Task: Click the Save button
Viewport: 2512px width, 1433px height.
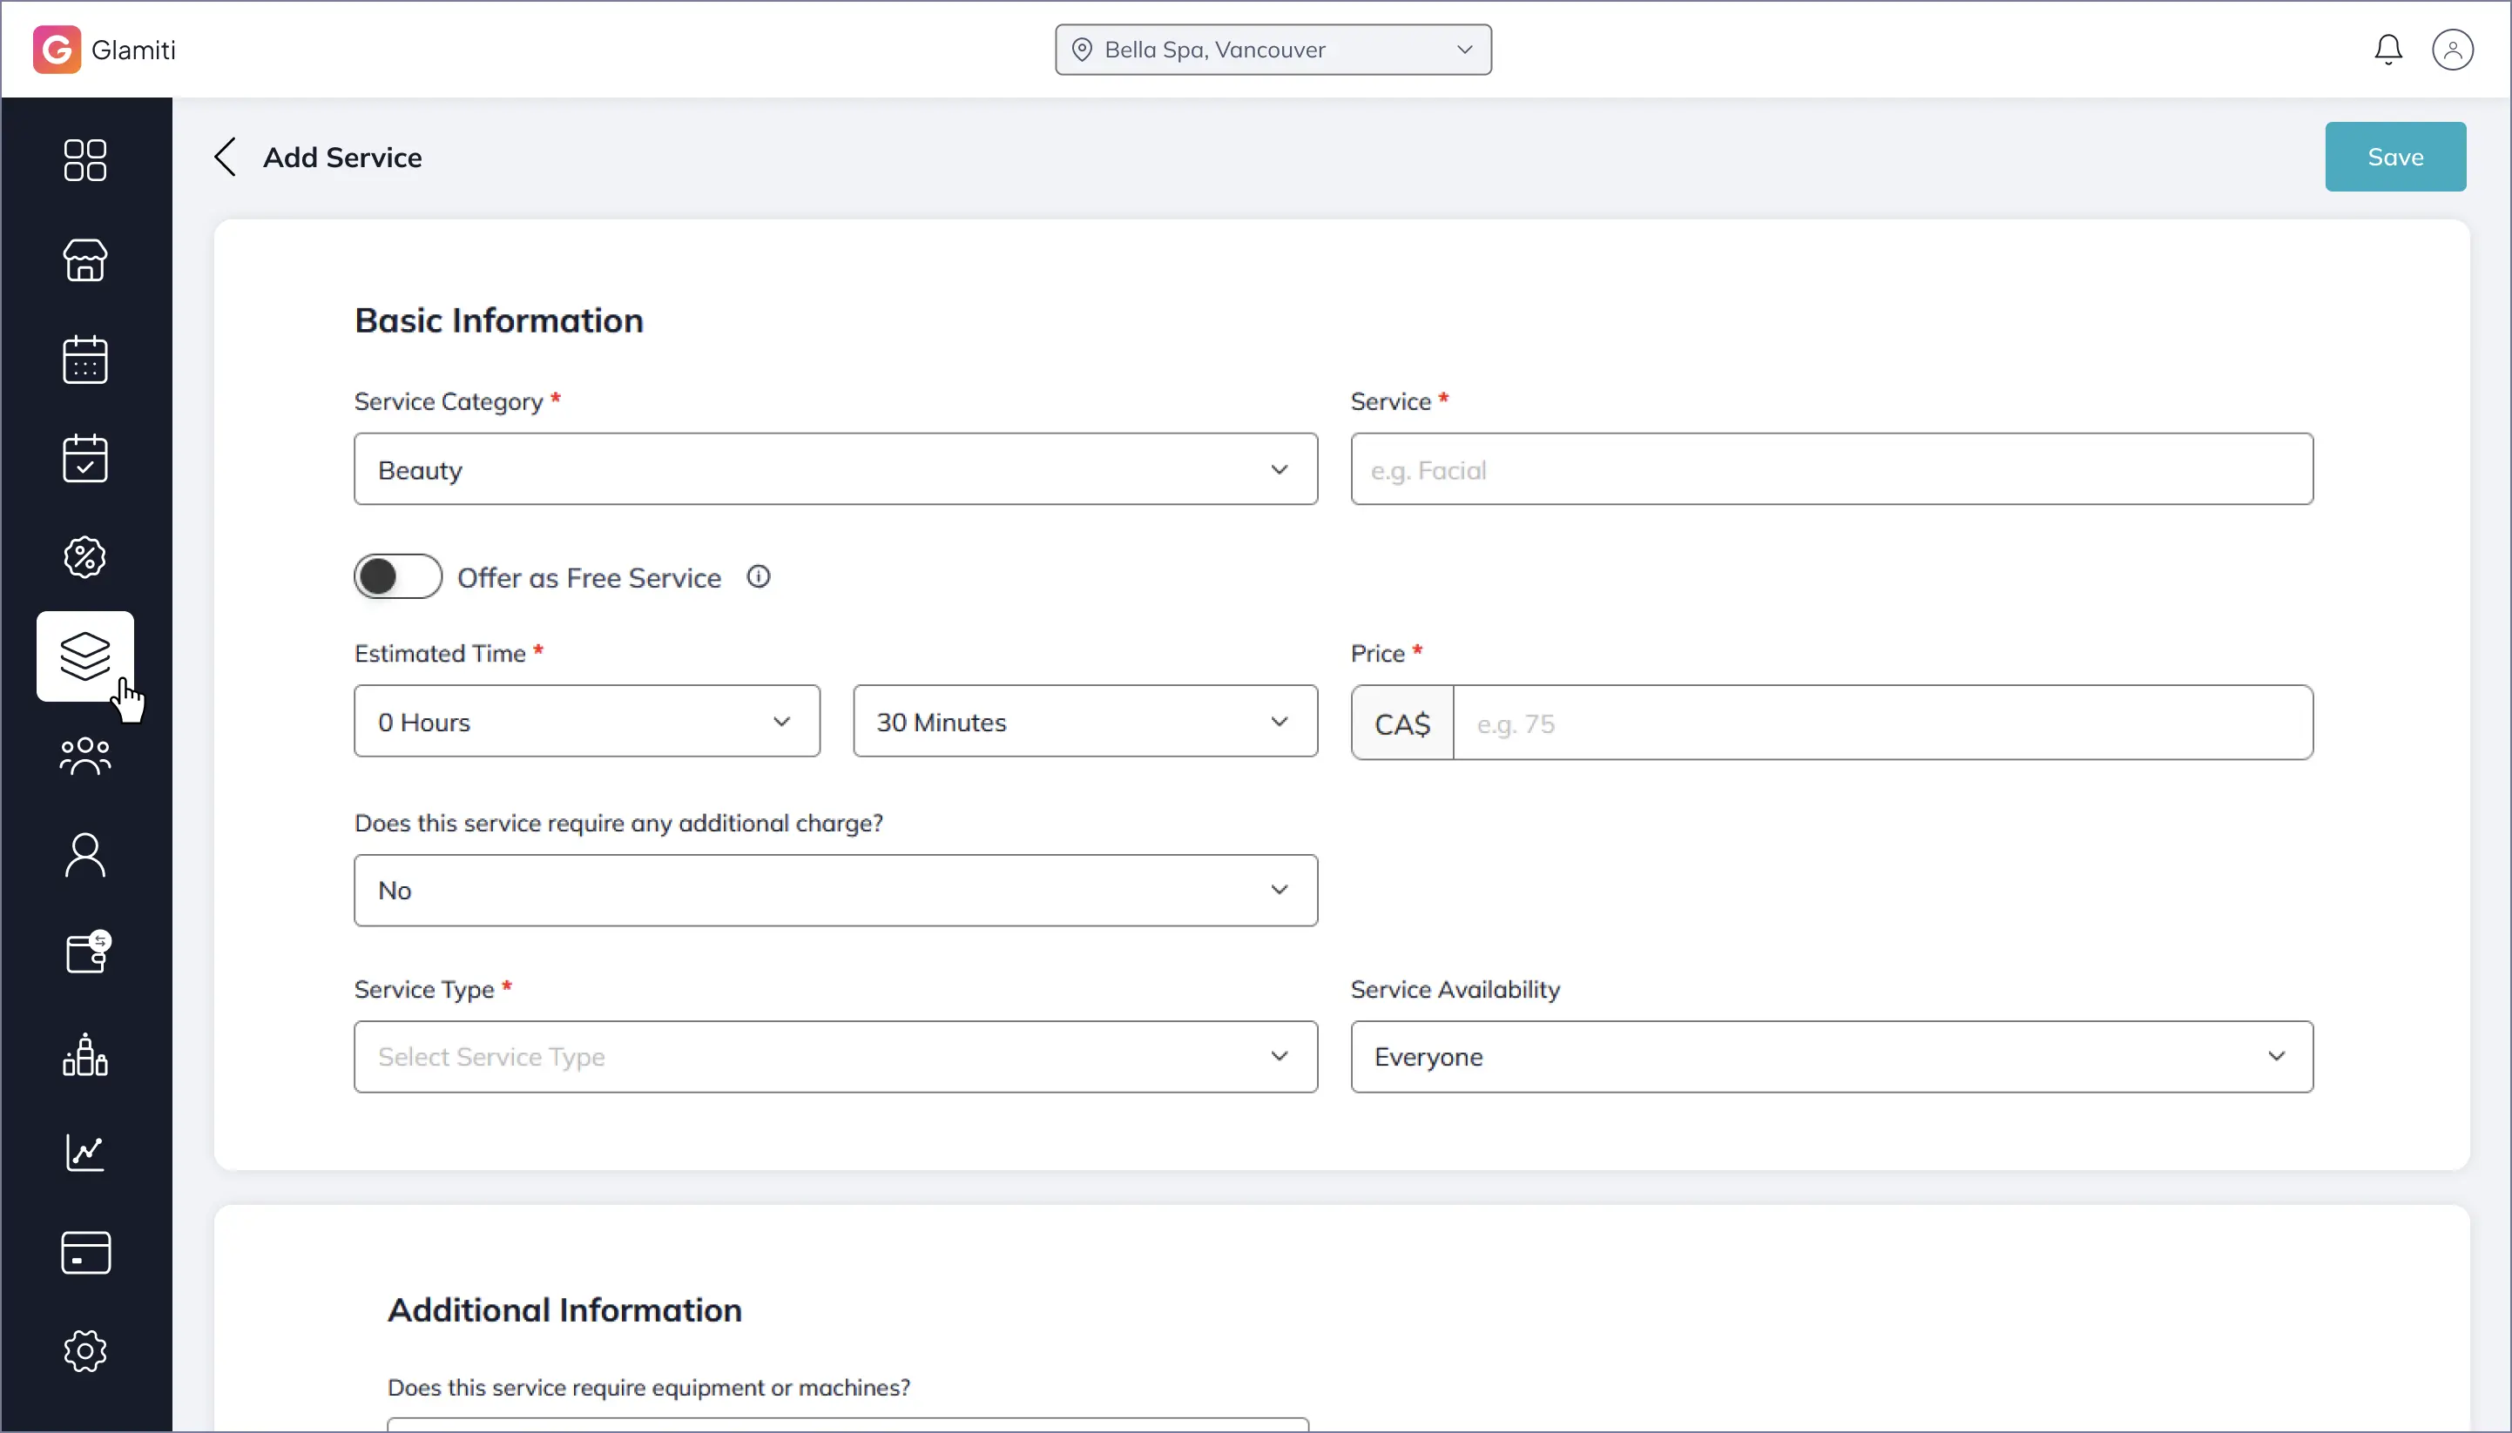Action: pos(2394,157)
